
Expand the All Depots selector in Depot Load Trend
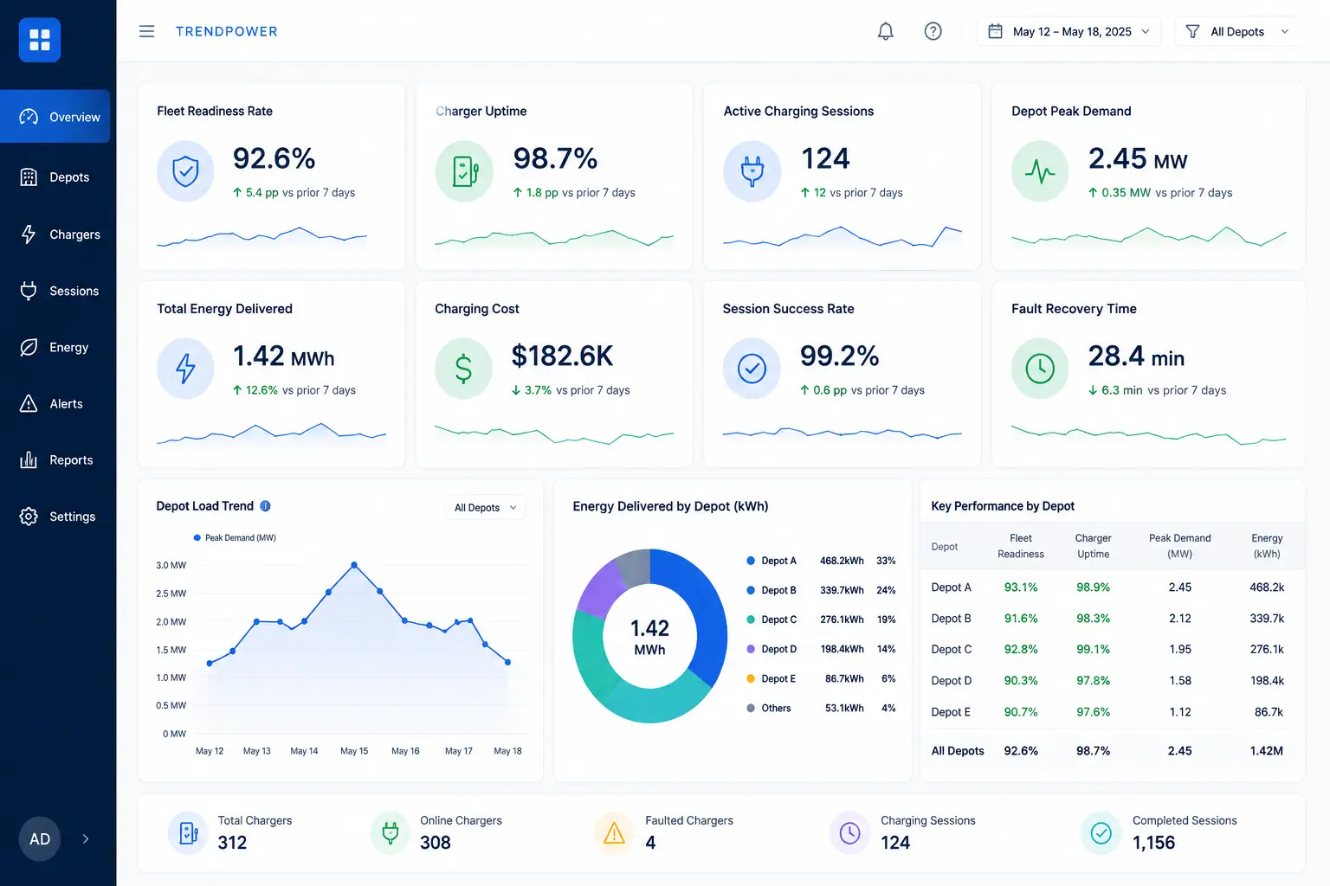pos(485,508)
